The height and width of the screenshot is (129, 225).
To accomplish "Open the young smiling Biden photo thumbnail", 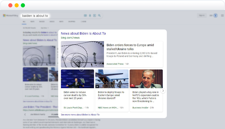I will click(146, 79).
